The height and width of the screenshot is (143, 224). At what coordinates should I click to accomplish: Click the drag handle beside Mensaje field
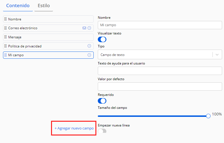6,37
